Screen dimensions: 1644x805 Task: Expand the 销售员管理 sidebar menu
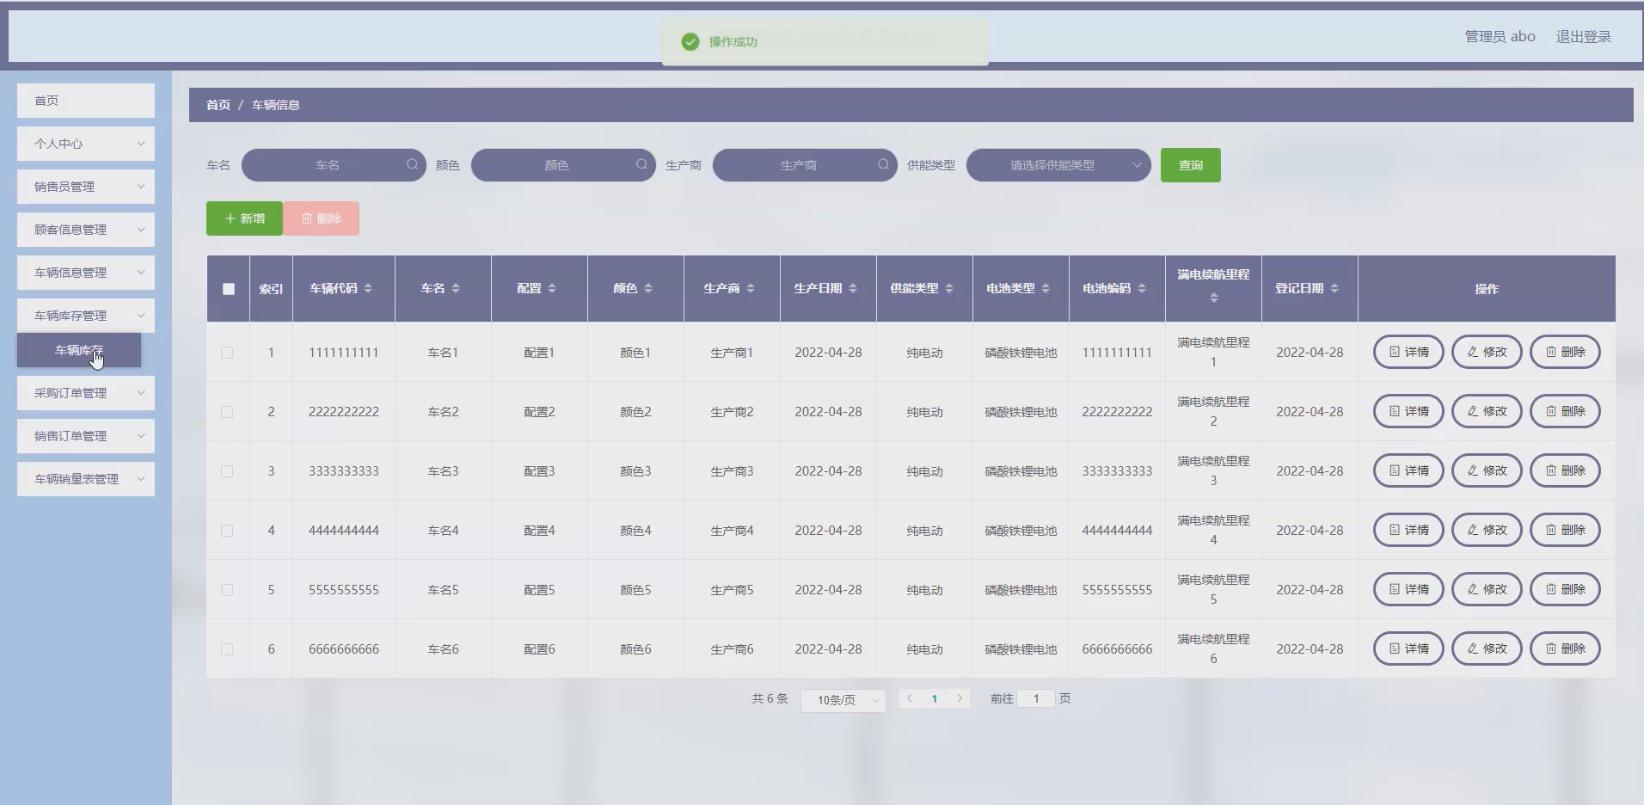pyautogui.click(x=86, y=187)
